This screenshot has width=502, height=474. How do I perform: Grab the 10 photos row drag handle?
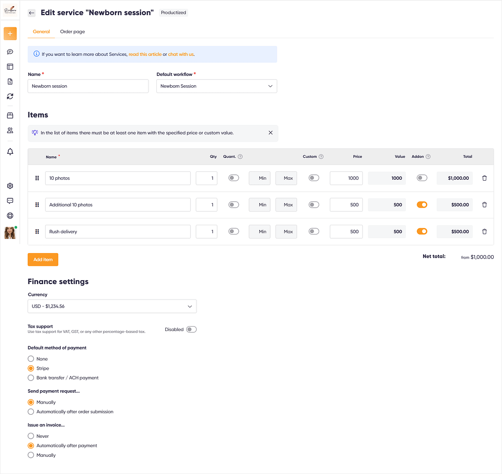[x=37, y=178]
